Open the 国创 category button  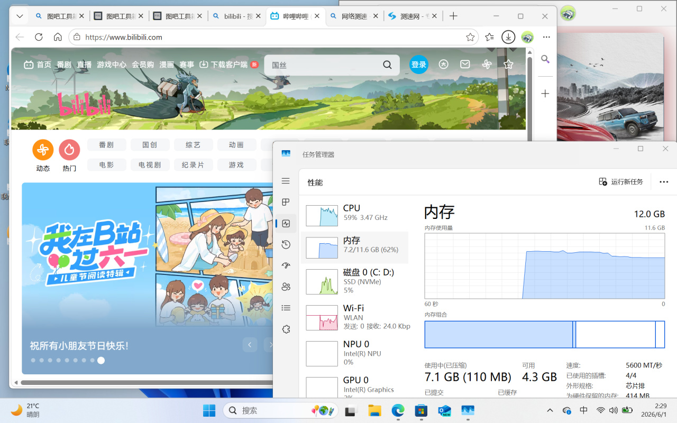click(150, 145)
